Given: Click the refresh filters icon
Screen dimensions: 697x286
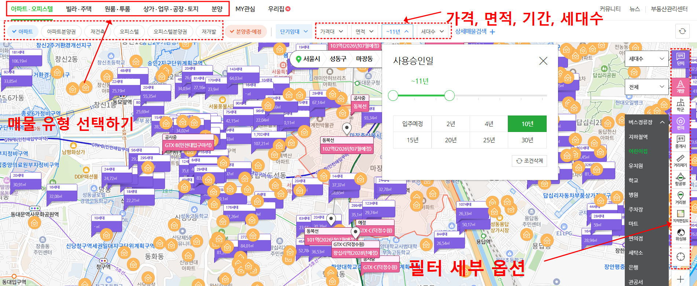Looking at the screenshot, I should click(682, 32).
